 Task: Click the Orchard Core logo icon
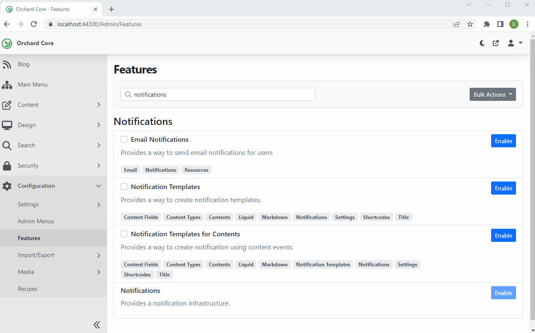click(x=7, y=43)
